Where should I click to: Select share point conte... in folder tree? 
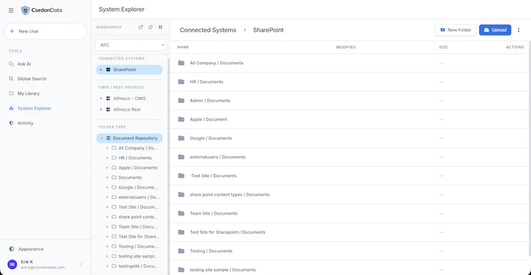[x=138, y=217]
